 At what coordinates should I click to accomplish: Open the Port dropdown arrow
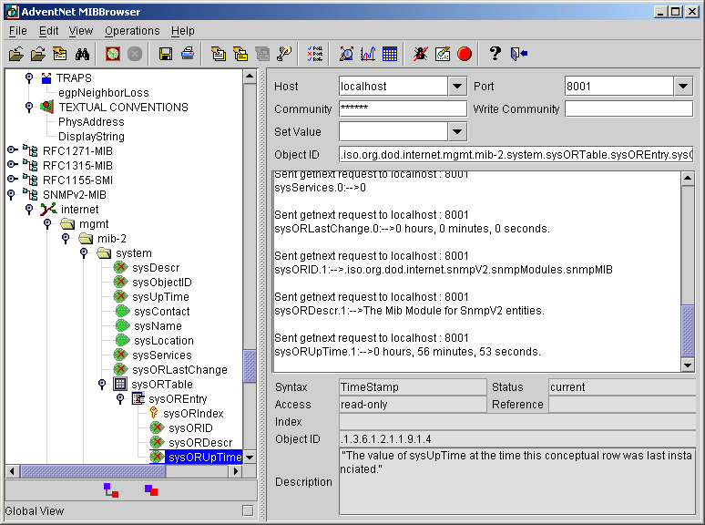682,86
